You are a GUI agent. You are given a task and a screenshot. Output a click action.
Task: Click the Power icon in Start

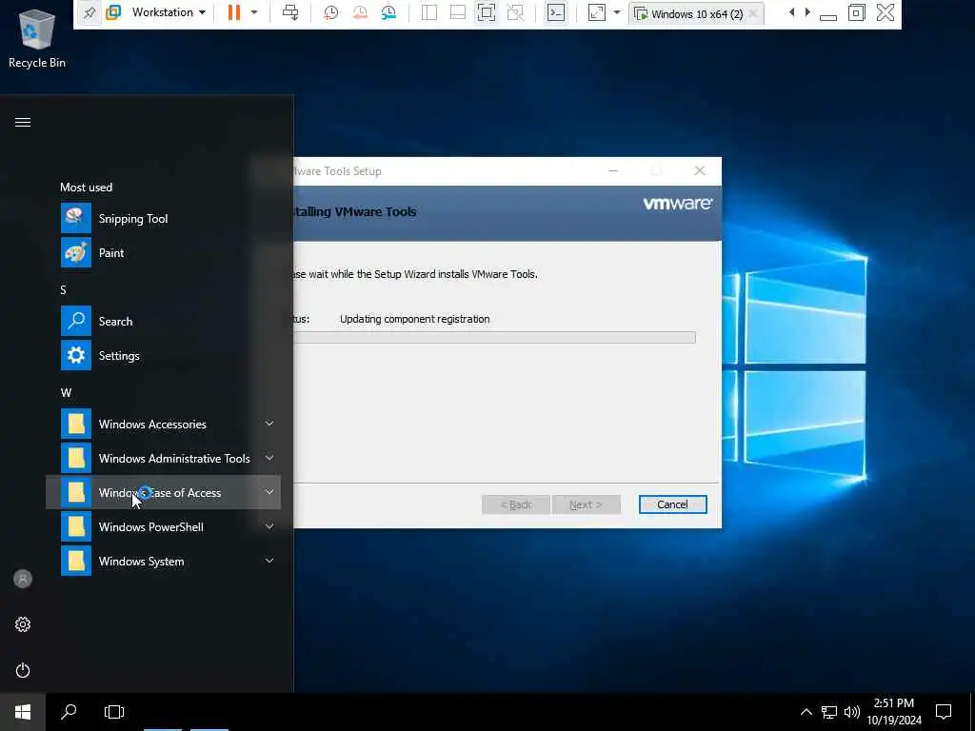pyautogui.click(x=23, y=670)
